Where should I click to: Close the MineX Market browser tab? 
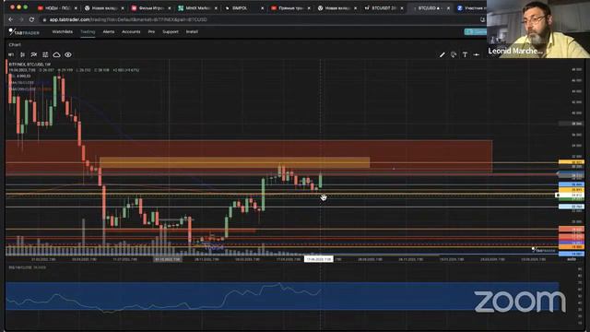[x=216, y=8]
